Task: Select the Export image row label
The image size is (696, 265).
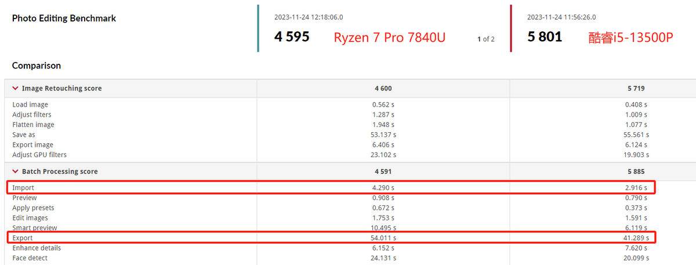Action: pyautogui.click(x=32, y=145)
